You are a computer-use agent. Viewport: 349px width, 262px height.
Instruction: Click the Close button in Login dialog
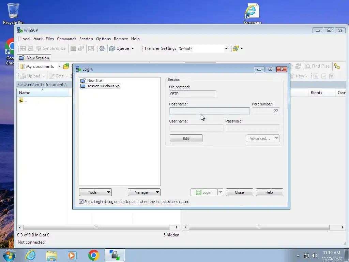pyautogui.click(x=239, y=192)
